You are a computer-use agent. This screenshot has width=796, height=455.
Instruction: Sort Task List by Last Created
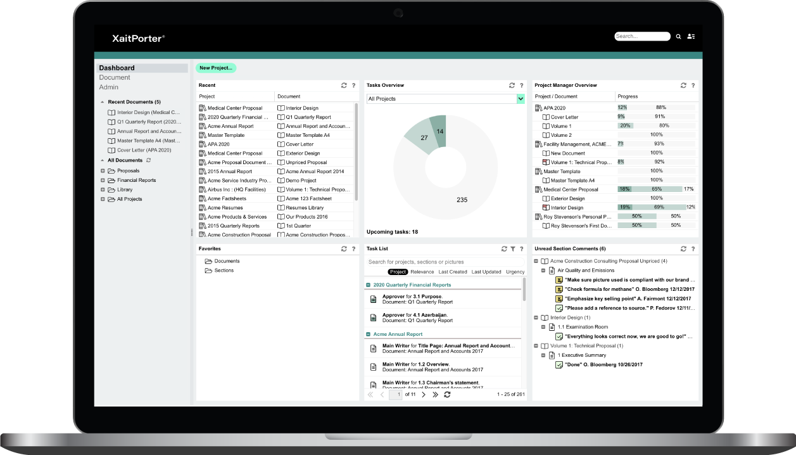tap(453, 272)
